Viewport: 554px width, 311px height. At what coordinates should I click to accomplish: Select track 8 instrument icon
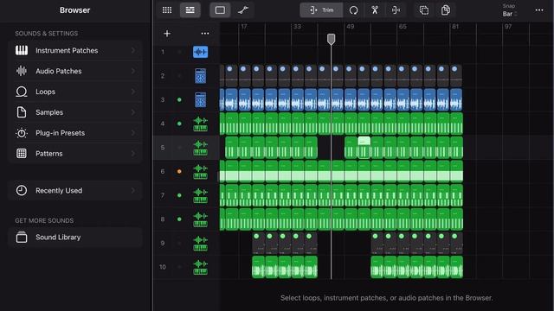point(200,219)
